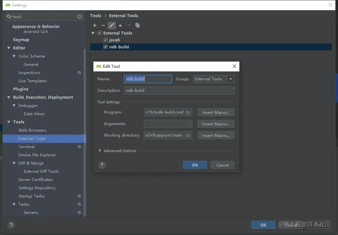Add a new external tool with plus icon

click(95, 25)
